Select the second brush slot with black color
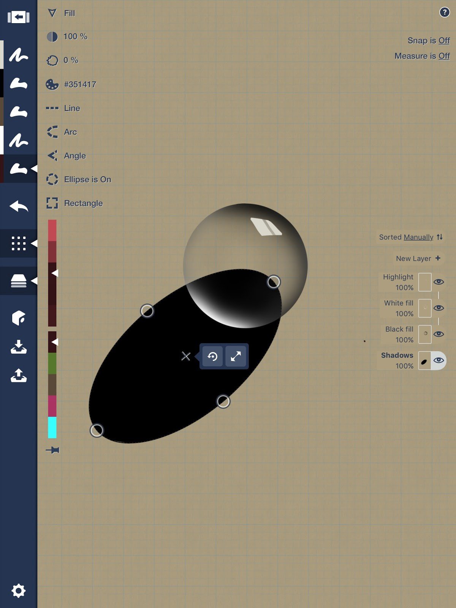This screenshot has width=456, height=608. (x=18, y=83)
